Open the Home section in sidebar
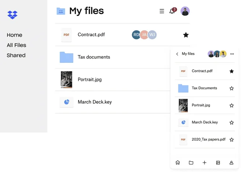The height and width of the screenshot is (172, 243). [x=14, y=35]
